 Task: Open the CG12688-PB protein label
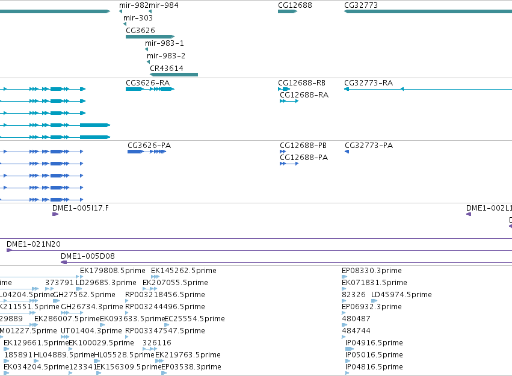coord(303,146)
